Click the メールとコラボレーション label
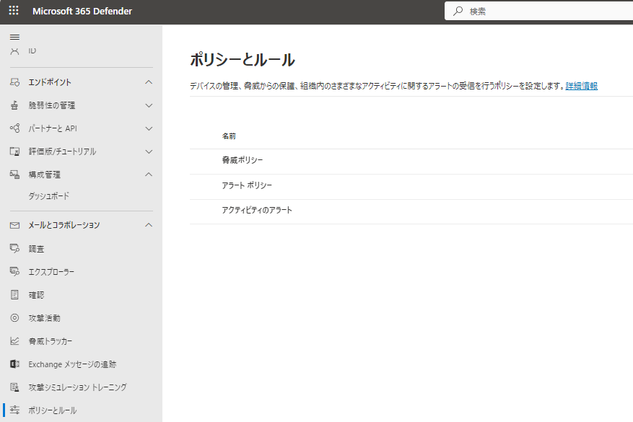Viewport: 633px width, 422px height. pos(64,225)
